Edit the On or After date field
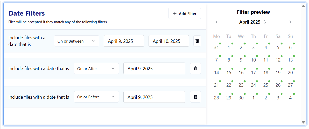 click(x=154, y=69)
